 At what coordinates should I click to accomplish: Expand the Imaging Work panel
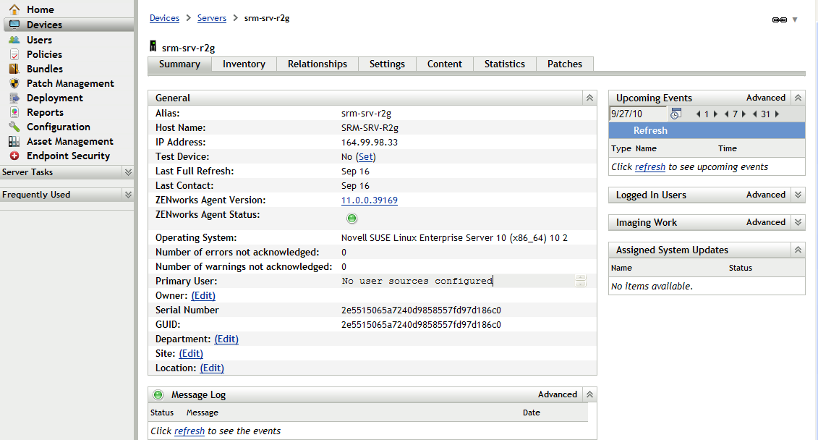[x=798, y=222]
